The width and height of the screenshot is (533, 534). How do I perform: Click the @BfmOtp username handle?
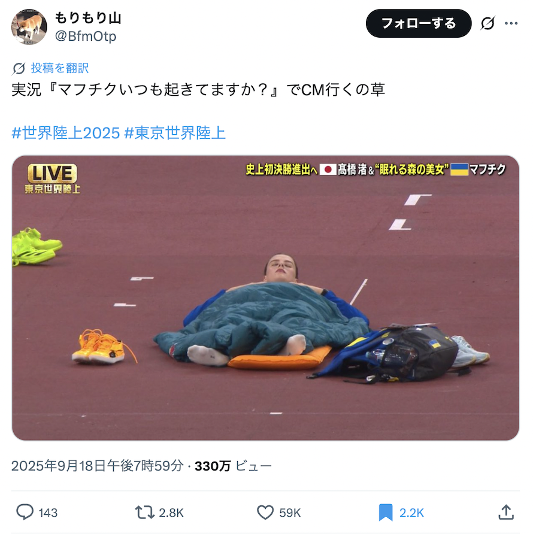point(86,36)
